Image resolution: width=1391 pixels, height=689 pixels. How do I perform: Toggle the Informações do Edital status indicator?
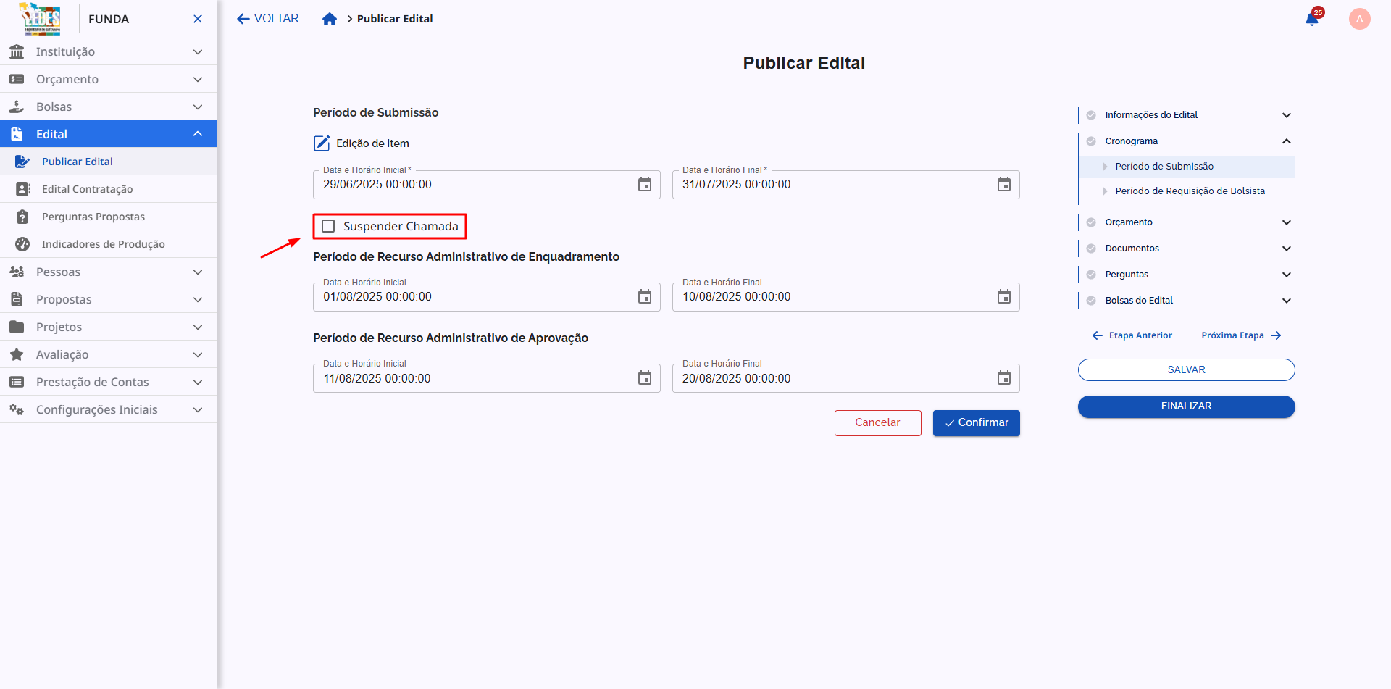pyautogui.click(x=1091, y=114)
